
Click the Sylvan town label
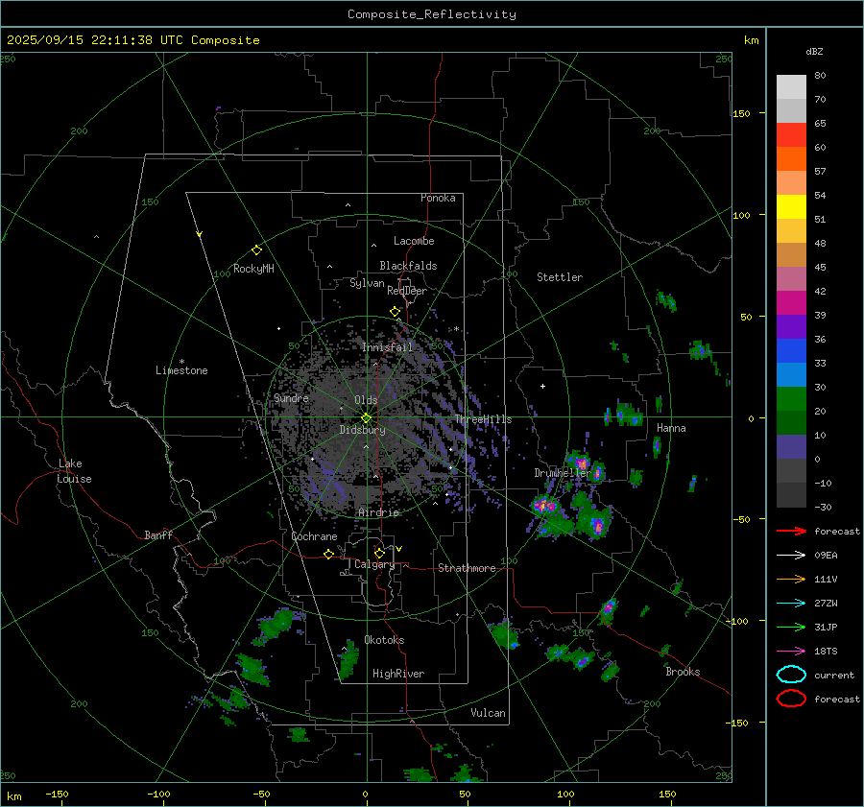(367, 283)
